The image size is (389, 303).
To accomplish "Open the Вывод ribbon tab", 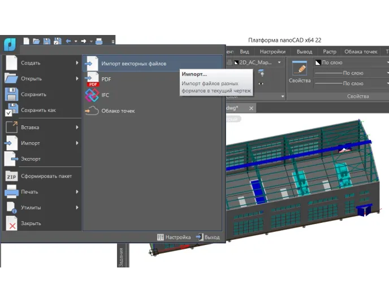I will 304,51.
